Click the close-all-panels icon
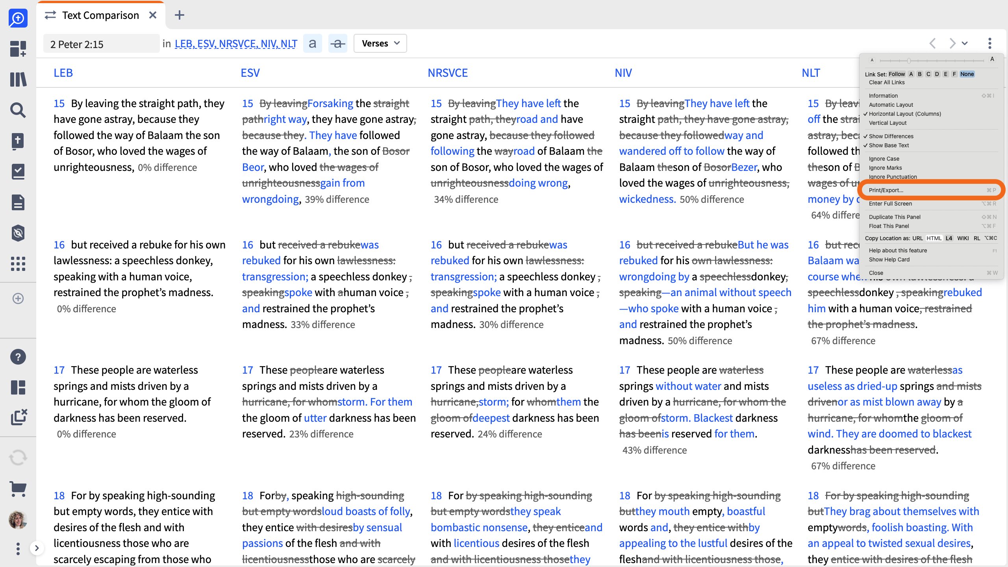1008x567 pixels. (x=19, y=417)
